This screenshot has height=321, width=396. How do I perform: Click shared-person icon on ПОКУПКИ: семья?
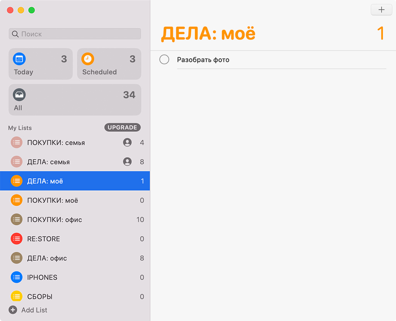[127, 142]
